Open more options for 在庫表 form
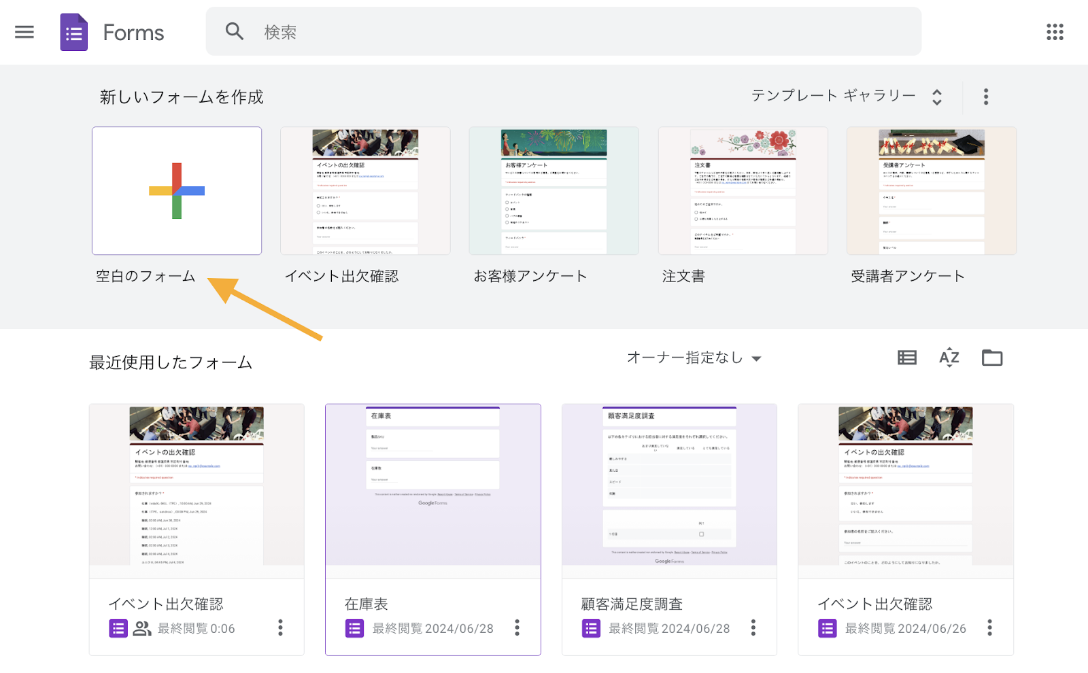 tap(517, 627)
